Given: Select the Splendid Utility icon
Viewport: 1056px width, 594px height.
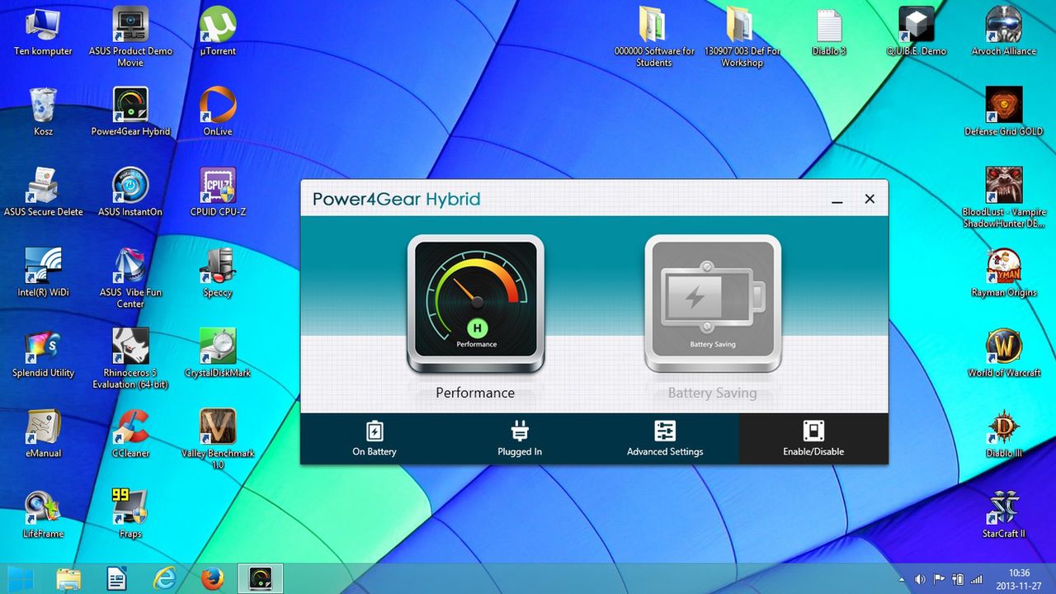Looking at the screenshot, I should (x=43, y=352).
